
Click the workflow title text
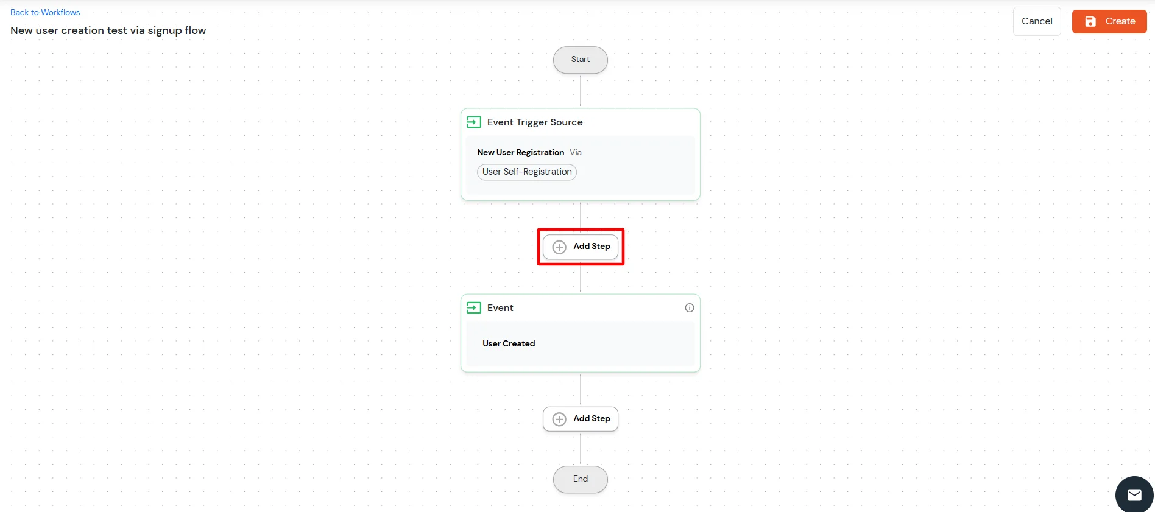click(108, 30)
